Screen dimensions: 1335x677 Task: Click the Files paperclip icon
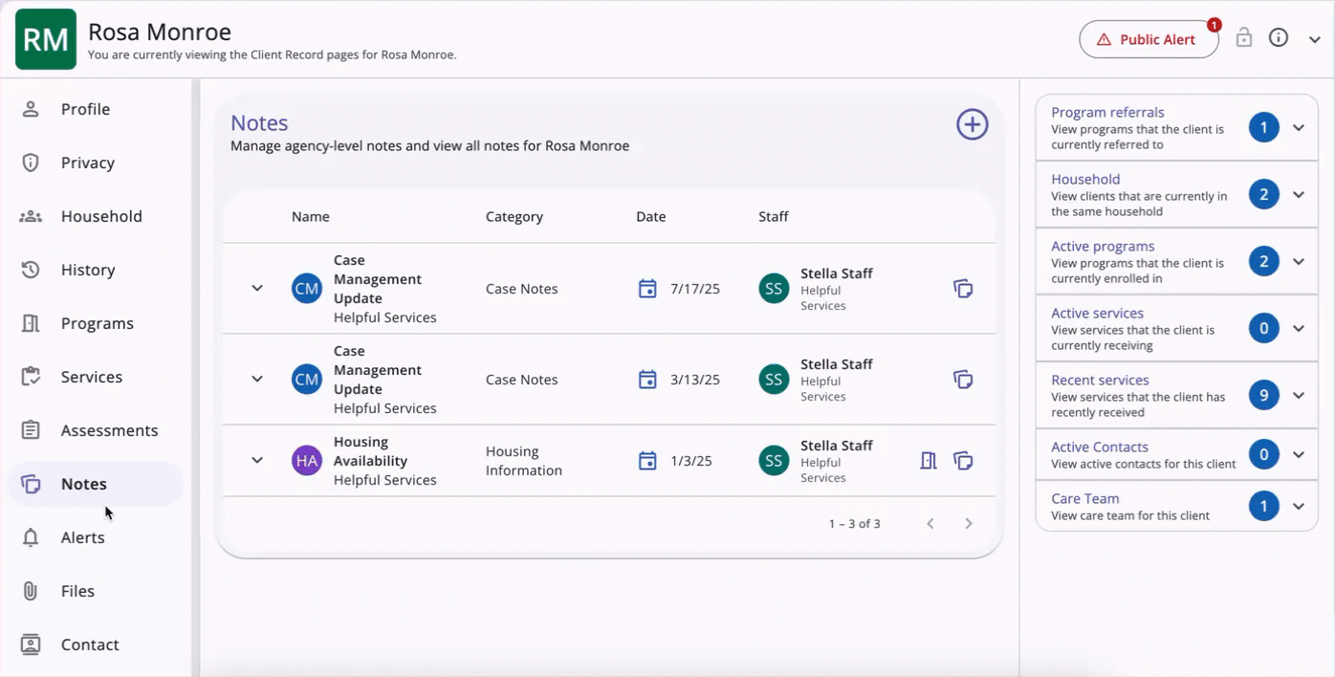31,591
